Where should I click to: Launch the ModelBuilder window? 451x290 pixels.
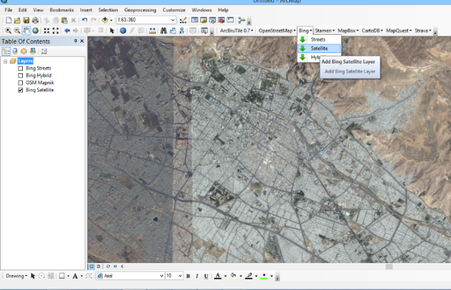coord(242,20)
